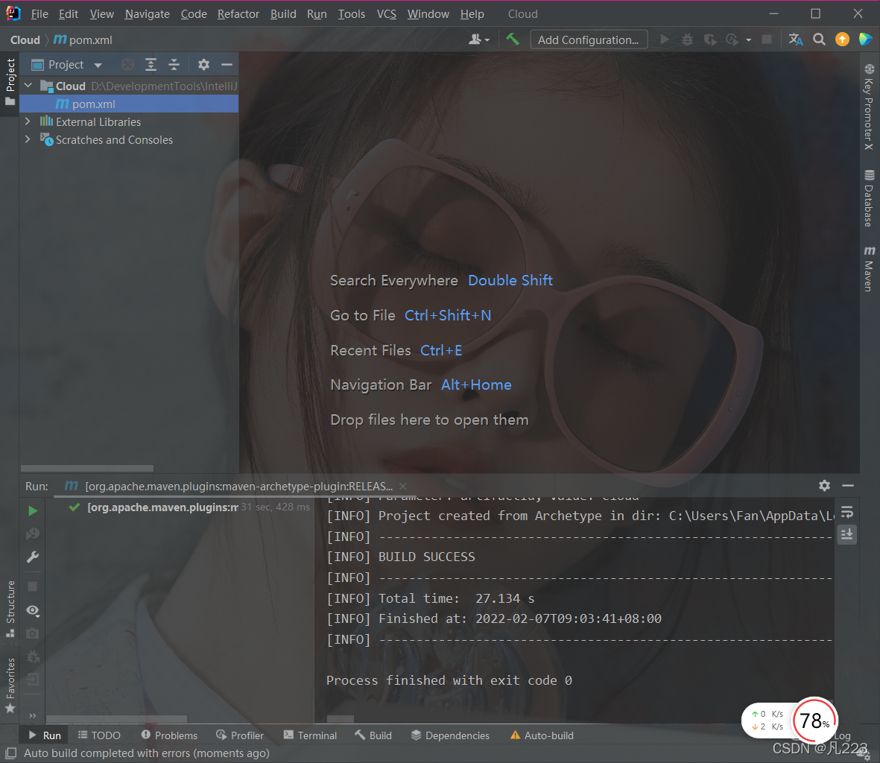Open the Dependencies tool window
Screen dimensions: 880x763
point(450,735)
